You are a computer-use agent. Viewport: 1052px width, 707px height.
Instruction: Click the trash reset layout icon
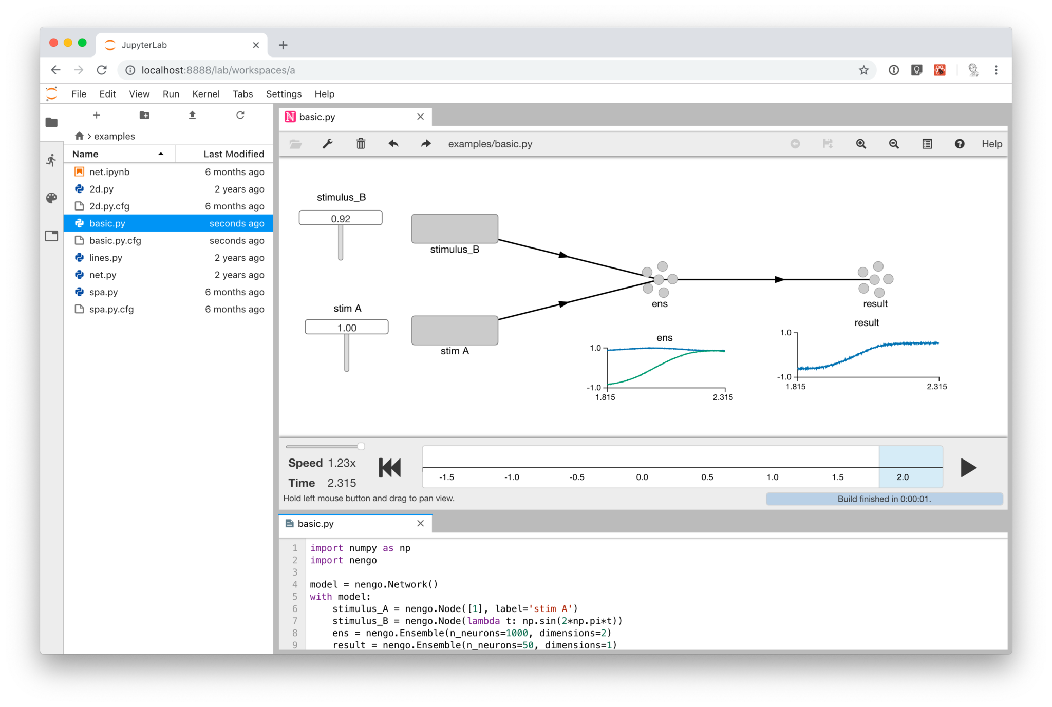coord(361,144)
